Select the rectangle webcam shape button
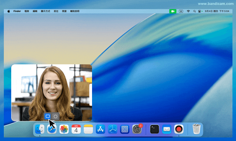The width and height of the screenshot is (236, 141). tap(48, 116)
